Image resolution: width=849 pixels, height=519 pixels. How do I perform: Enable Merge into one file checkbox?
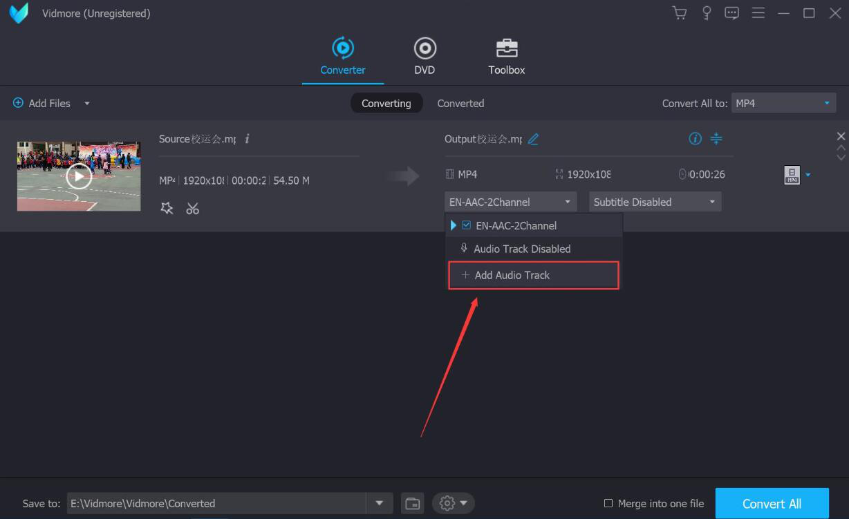[608, 503]
